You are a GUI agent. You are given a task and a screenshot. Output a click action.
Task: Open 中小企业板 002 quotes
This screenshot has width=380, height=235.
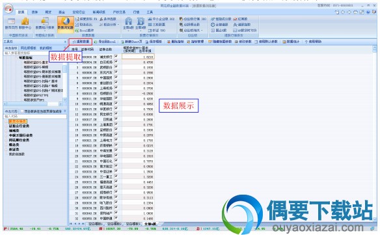point(161,19)
